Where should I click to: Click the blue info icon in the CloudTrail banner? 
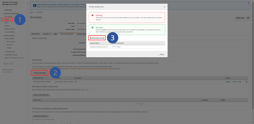[35, 6]
